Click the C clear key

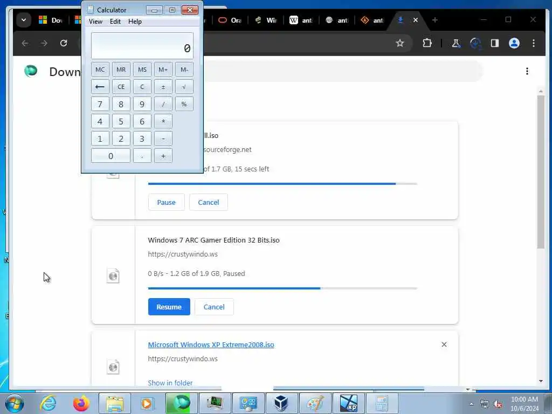(142, 87)
